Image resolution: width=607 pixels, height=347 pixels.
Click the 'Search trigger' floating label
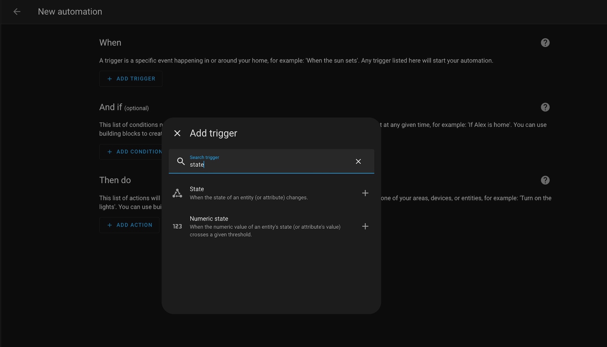tap(204, 157)
